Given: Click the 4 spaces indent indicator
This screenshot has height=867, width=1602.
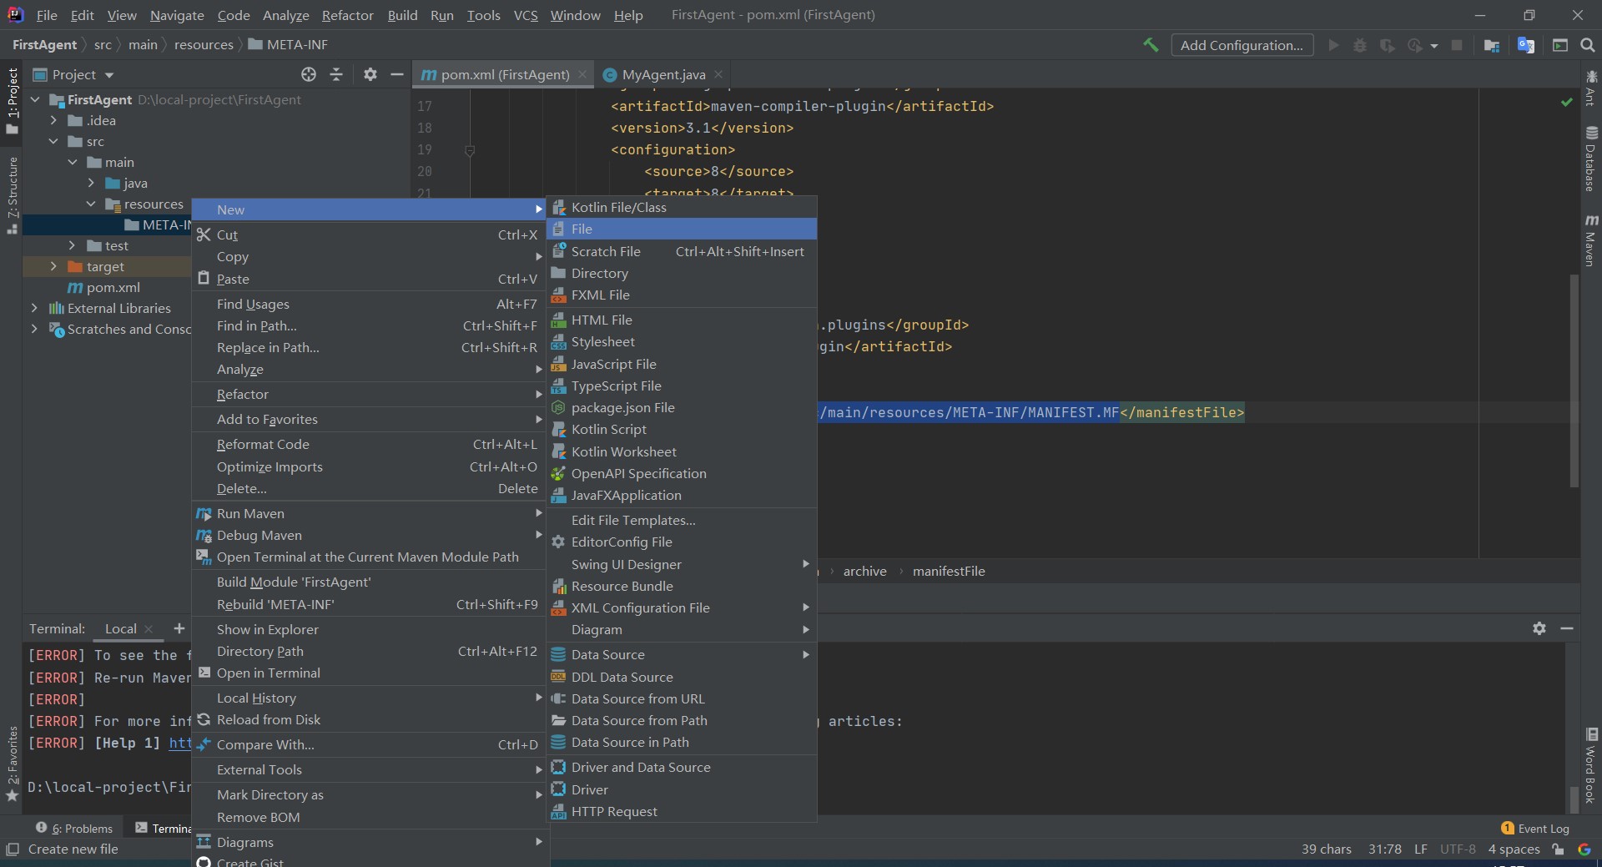Looking at the screenshot, I should pos(1514,849).
